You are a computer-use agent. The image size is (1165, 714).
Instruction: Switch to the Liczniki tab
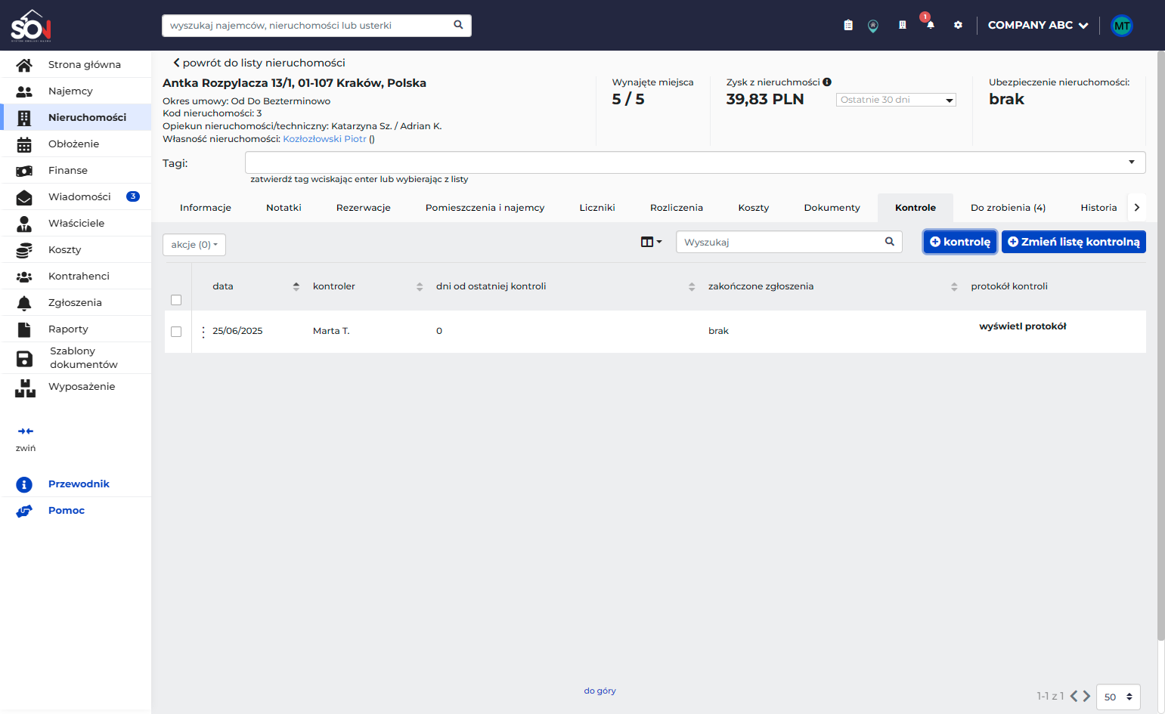click(x=597, y=208)
